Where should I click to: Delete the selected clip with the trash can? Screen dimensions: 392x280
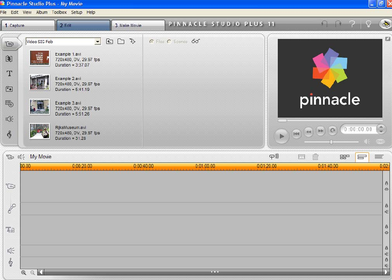pyautogui.click(x=315, y=157)
